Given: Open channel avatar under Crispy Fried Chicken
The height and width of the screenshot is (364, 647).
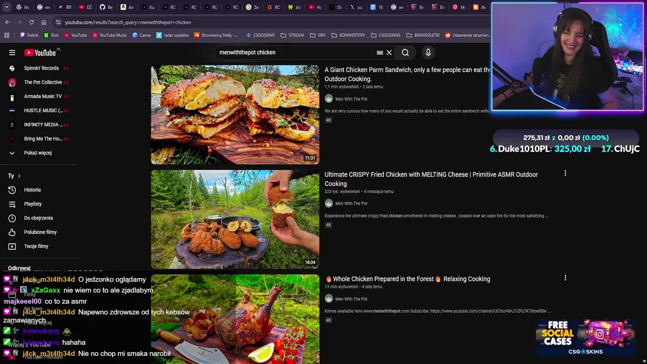Looking at the screenshot, I should pyautogui.click(x=329, y=203).
